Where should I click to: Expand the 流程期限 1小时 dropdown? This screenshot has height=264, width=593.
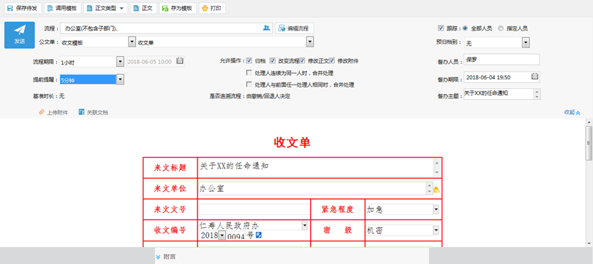click(x=120, y=61)
